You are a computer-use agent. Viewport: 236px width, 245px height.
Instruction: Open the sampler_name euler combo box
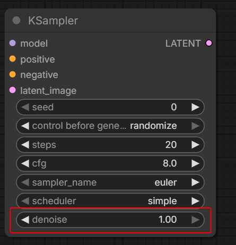click(x=110, y=182)
